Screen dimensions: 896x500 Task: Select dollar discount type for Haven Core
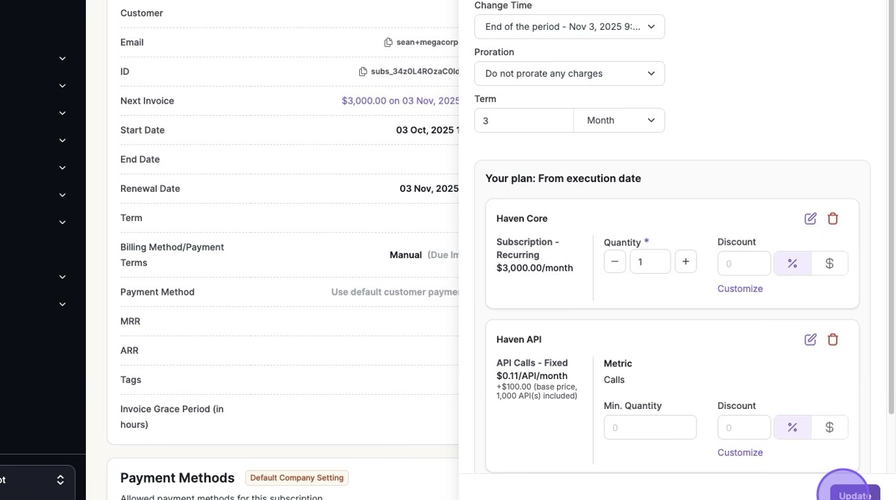(829, 263)
